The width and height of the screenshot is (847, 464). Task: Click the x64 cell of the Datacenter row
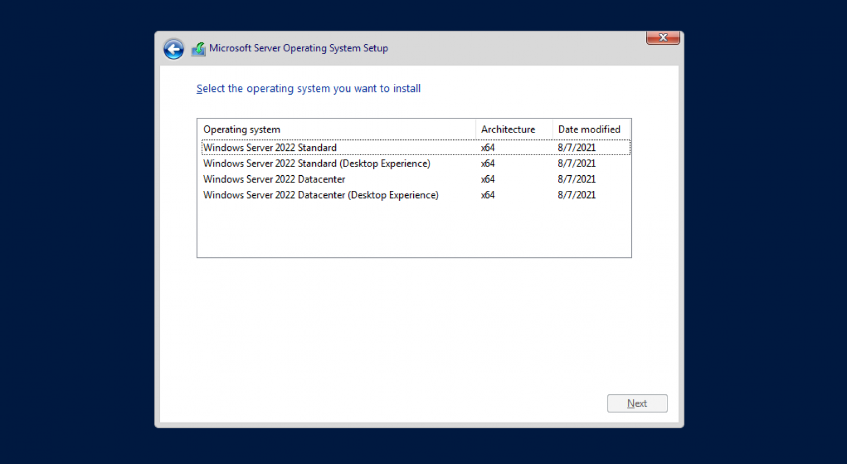coord(487,179)
